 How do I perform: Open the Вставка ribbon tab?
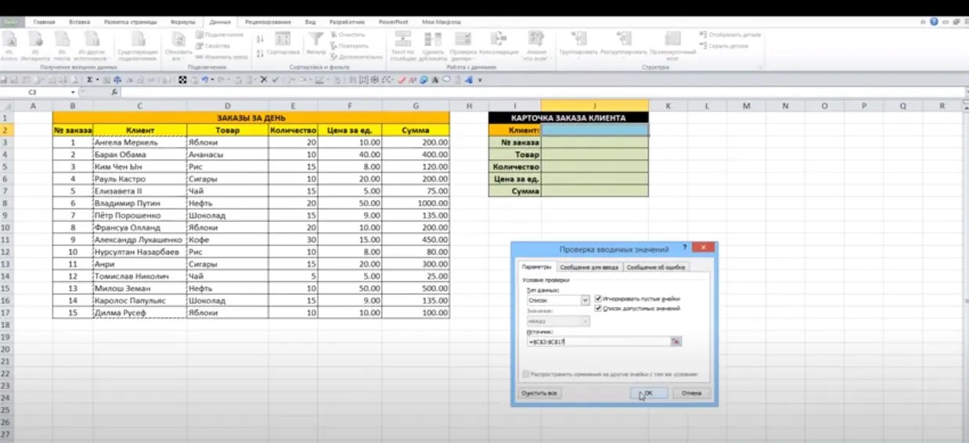(x=80, y=22)
